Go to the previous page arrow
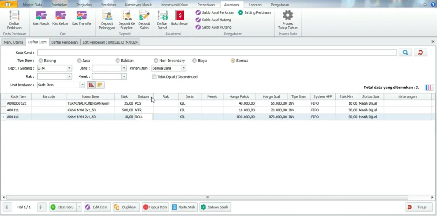 click(6, 207)
